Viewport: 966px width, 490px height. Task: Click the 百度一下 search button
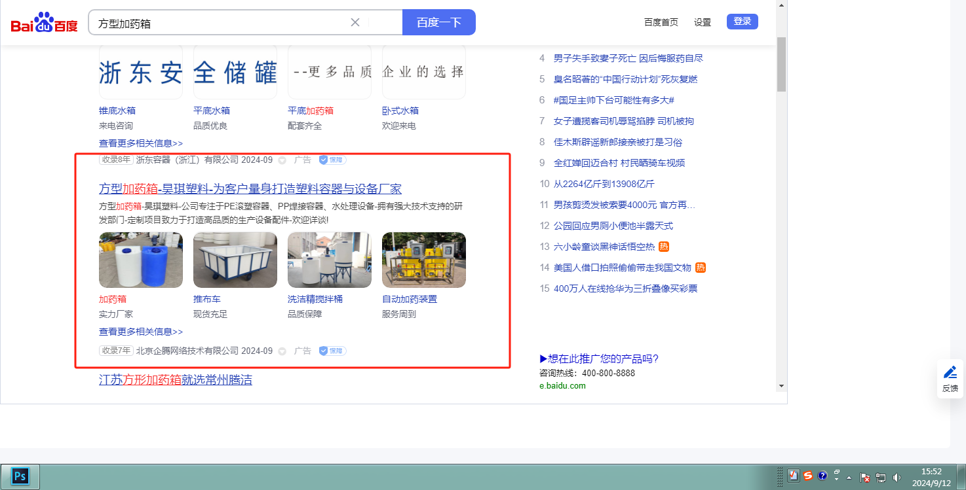(x=439, y=22)
